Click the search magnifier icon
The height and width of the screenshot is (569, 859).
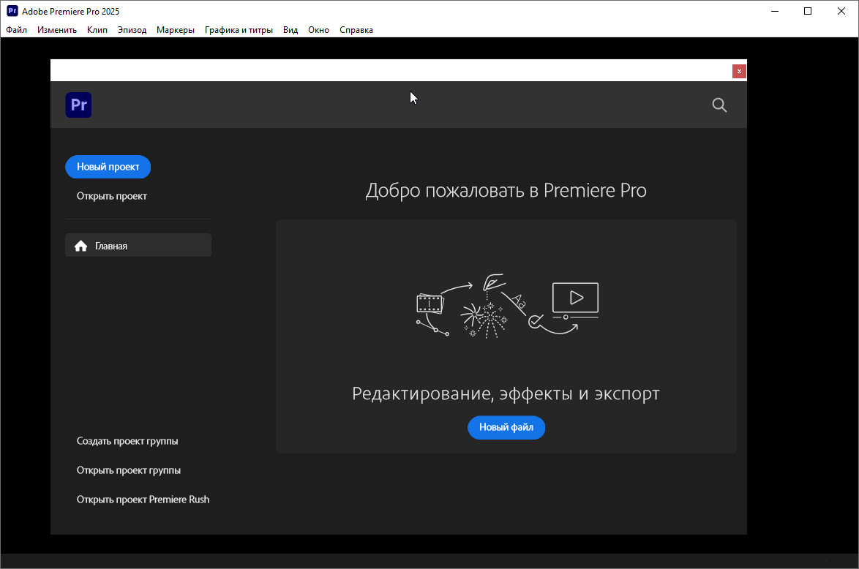[x=719, y=105]
